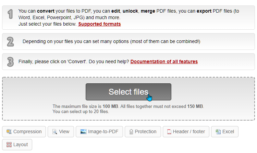Click the grid icon on Layout
The width and height of the screenshot is (257, 153).
[9, 145]
